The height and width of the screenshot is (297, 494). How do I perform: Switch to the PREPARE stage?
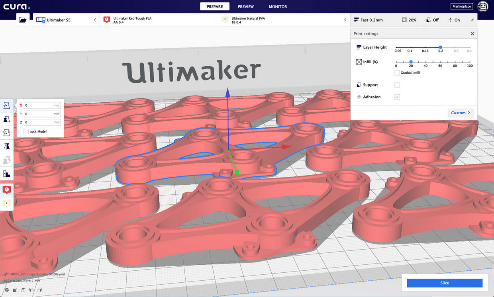[x=215, y=6]
